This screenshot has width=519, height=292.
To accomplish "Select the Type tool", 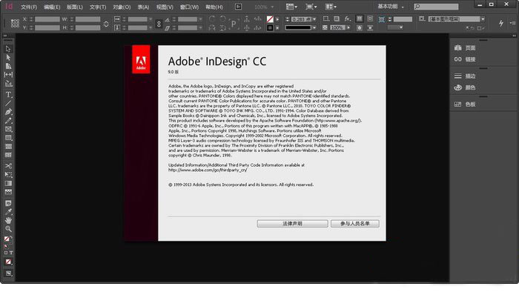I will (8, 95).
